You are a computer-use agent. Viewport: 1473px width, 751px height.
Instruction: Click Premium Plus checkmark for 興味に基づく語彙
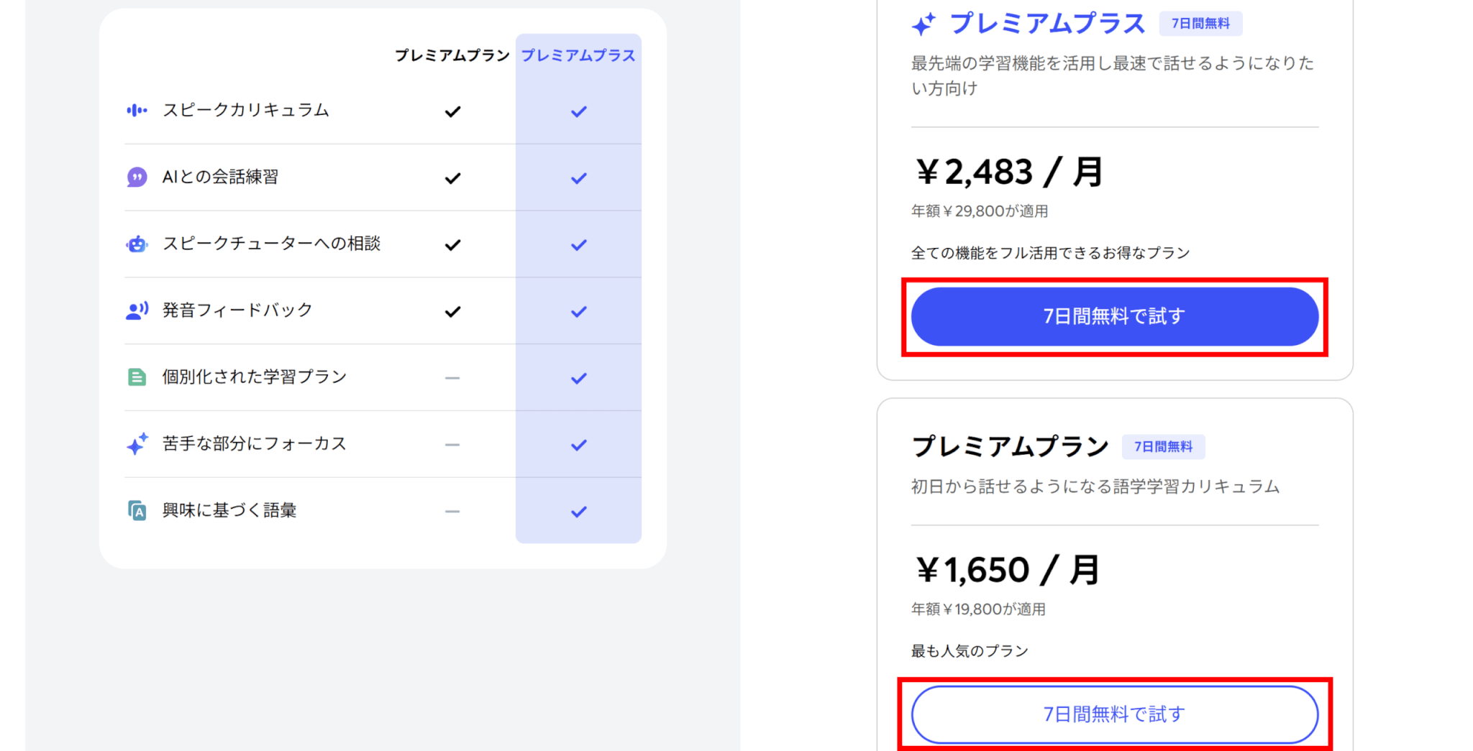click(578, 512)
